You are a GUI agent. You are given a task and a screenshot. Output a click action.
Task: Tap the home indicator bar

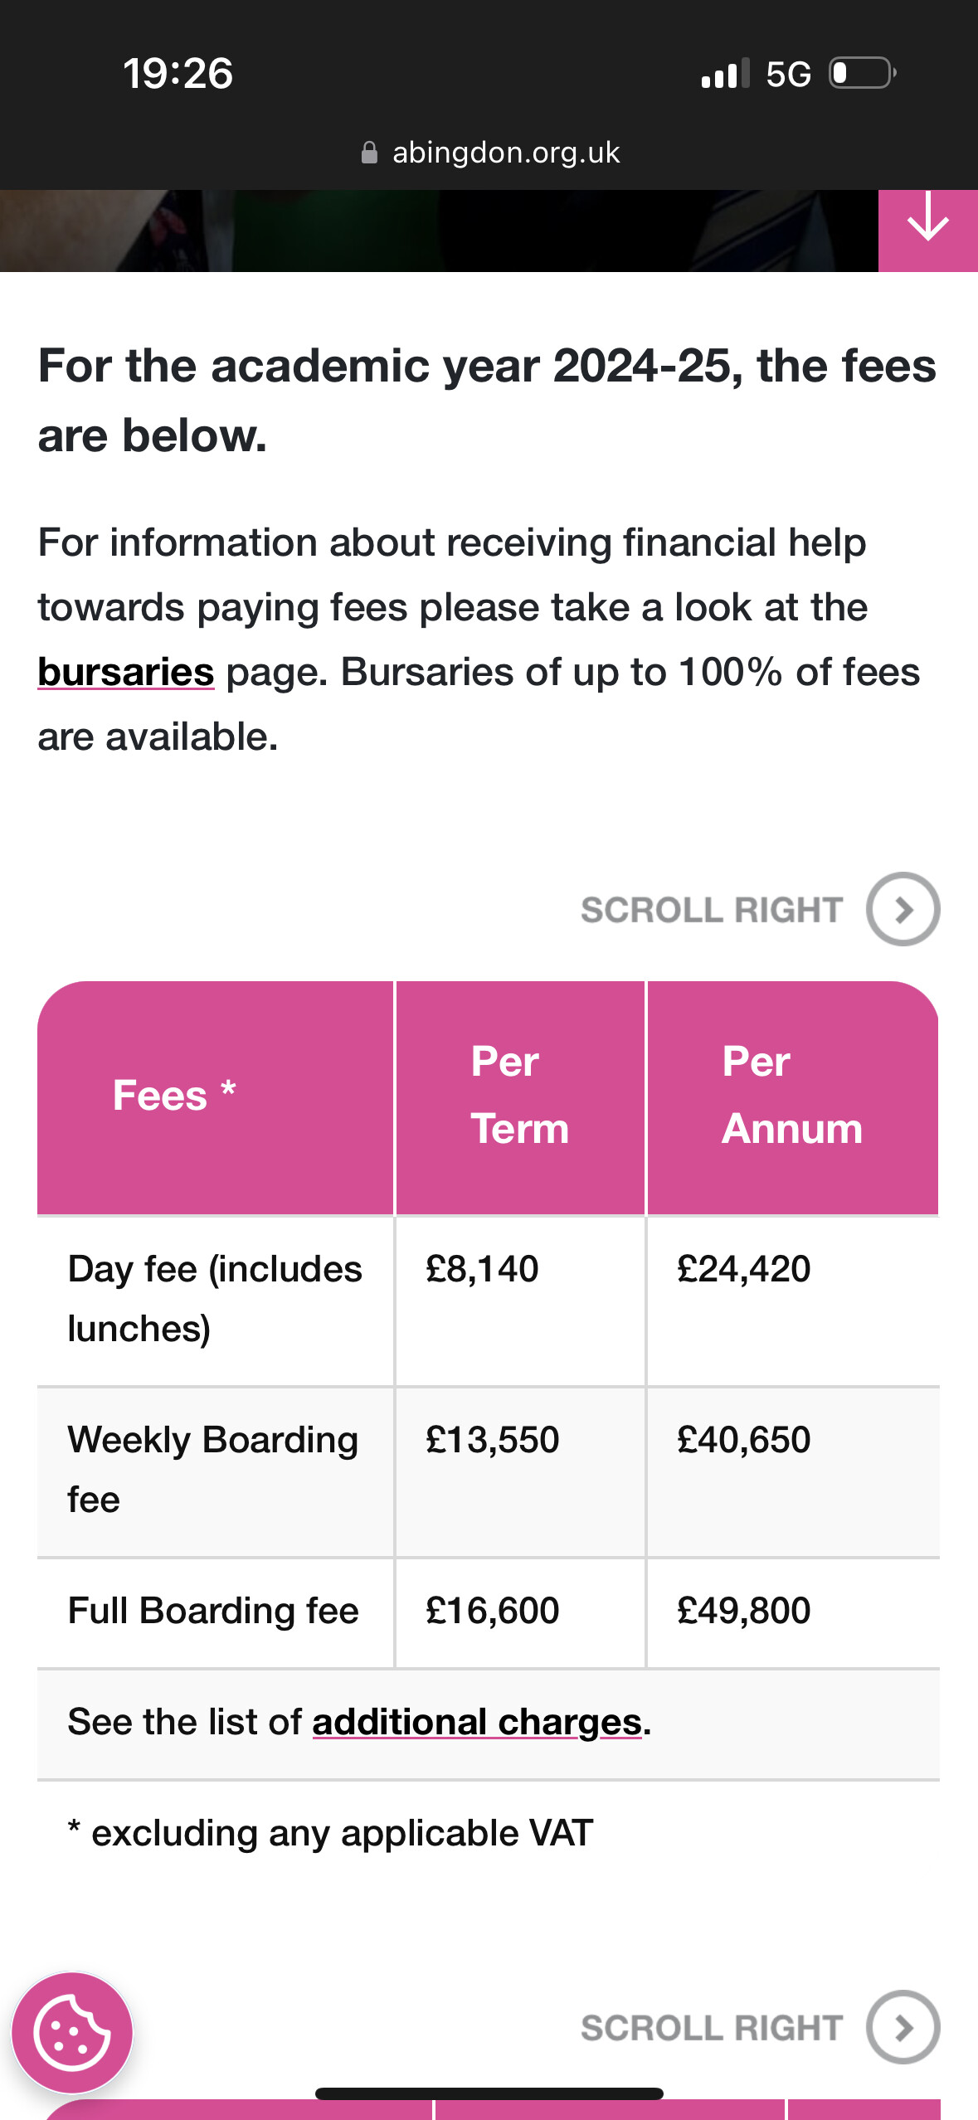(489, 2093)
